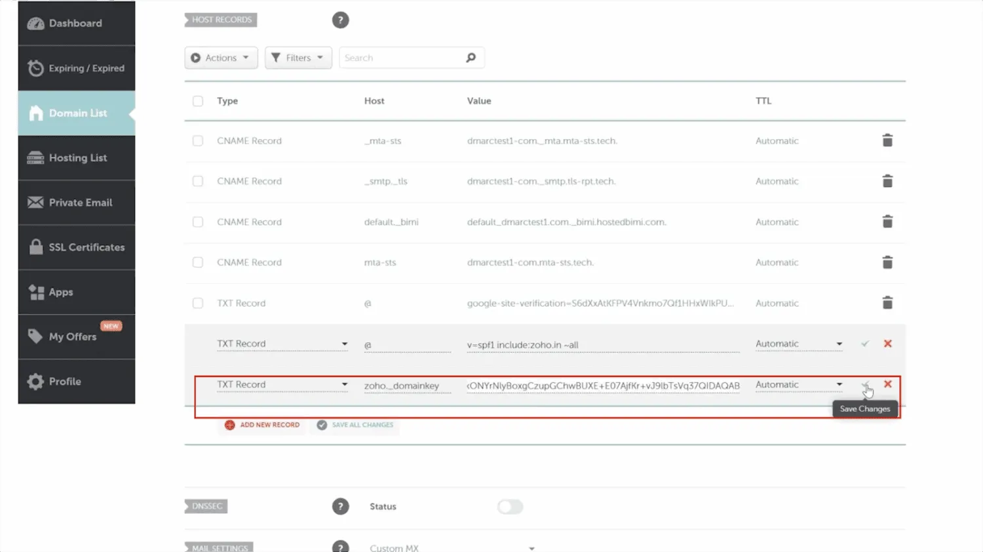Image resolution: width=983 pixels, height=552 pixels.
Task: Go to SSL Certificates
Action: (77, 247)
